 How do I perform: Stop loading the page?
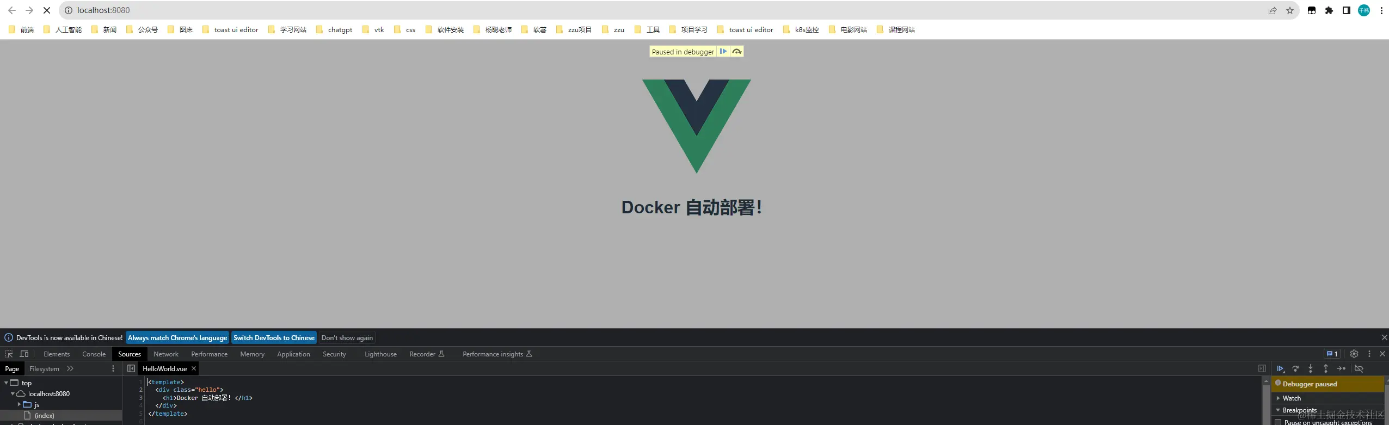pyautogui.click(x=47, y=10)
